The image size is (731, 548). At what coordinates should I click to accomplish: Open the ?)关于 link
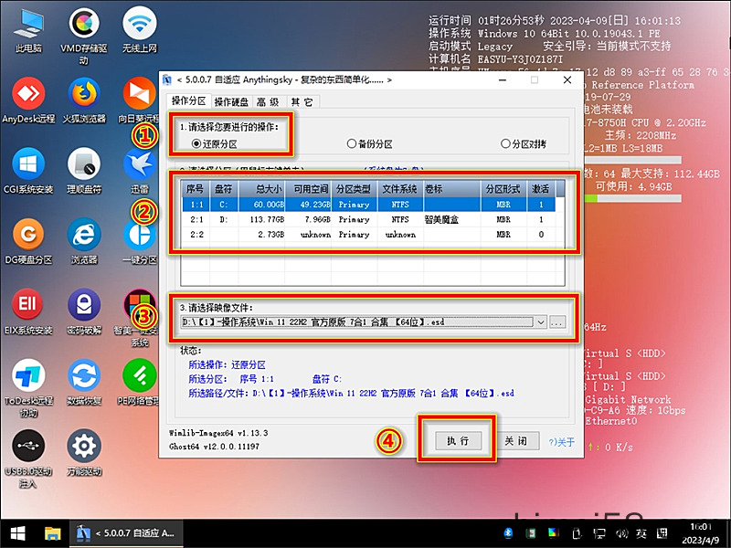click(562, 442)
